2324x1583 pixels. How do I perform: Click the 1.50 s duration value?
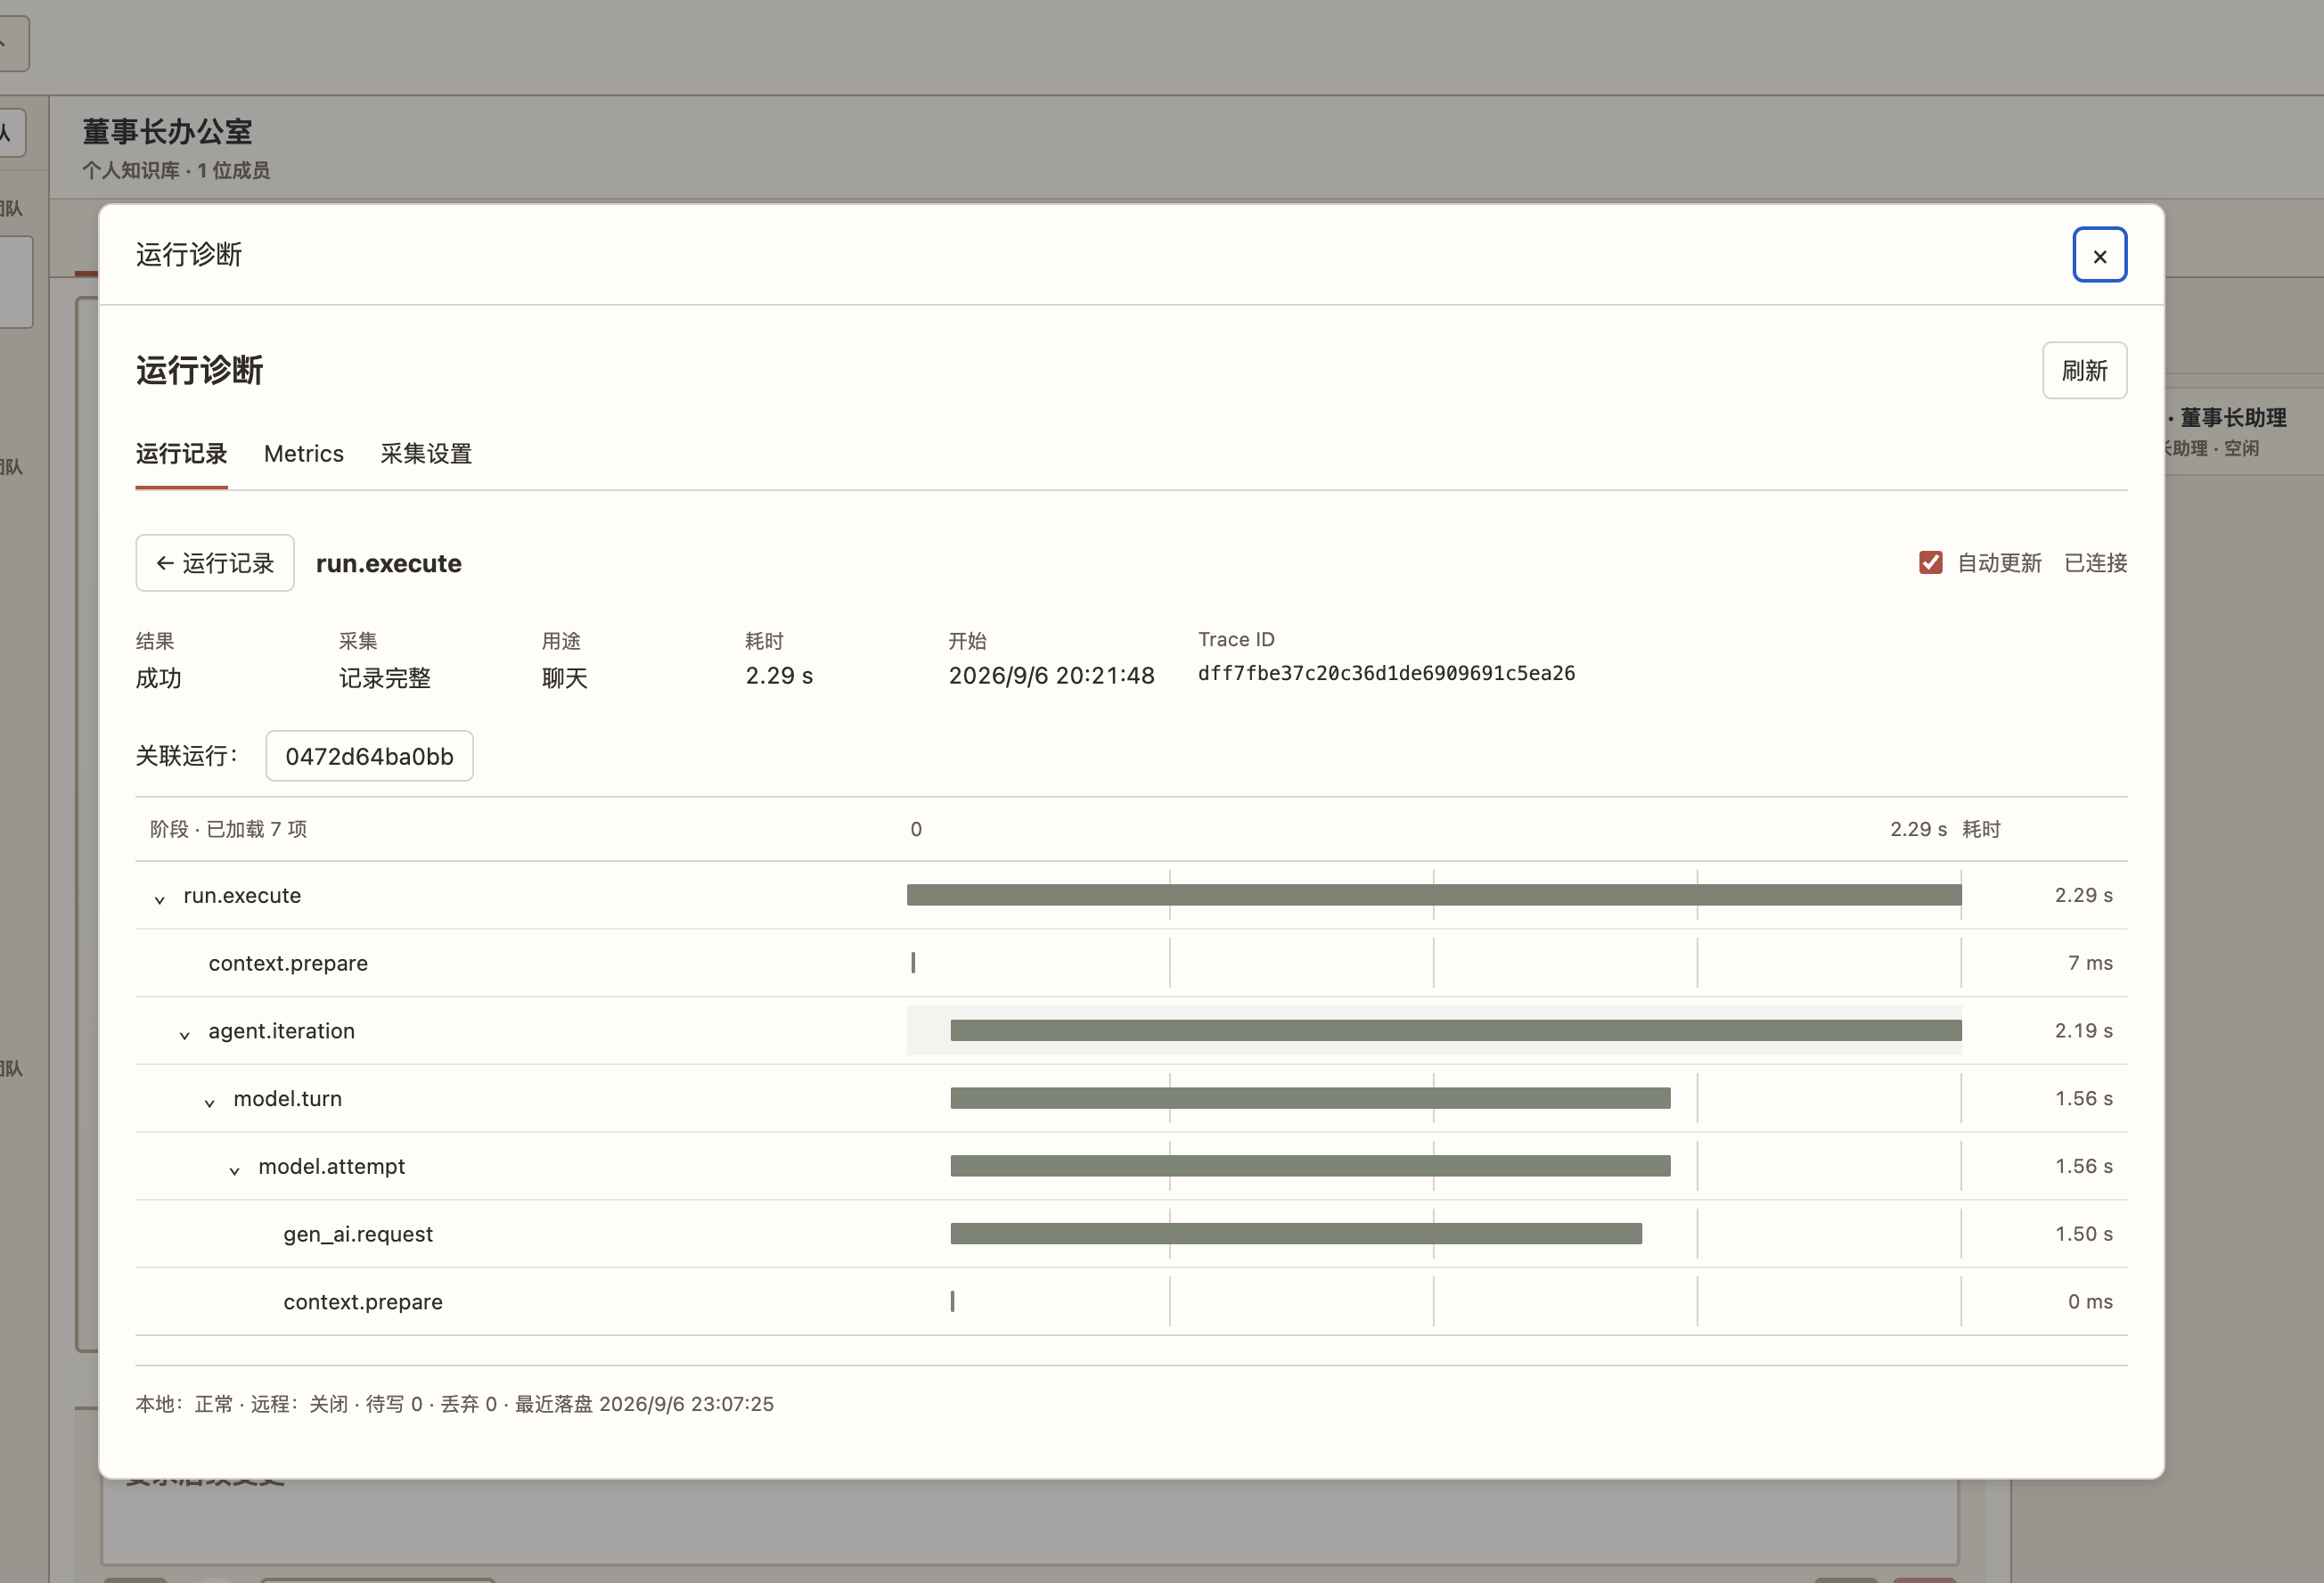(x=2084, y=1235)
